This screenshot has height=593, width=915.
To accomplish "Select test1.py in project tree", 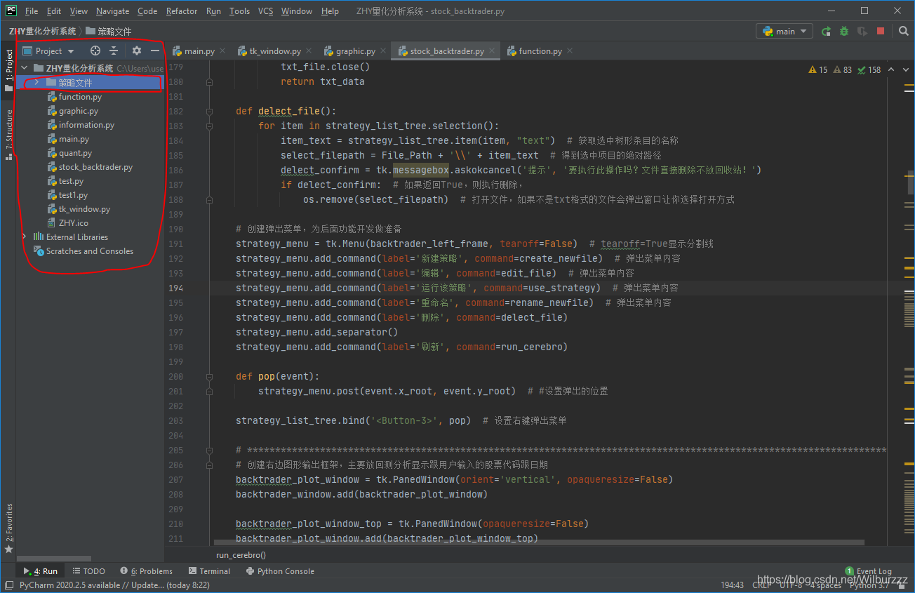I will pyautogui.click(x=73, y=195).
